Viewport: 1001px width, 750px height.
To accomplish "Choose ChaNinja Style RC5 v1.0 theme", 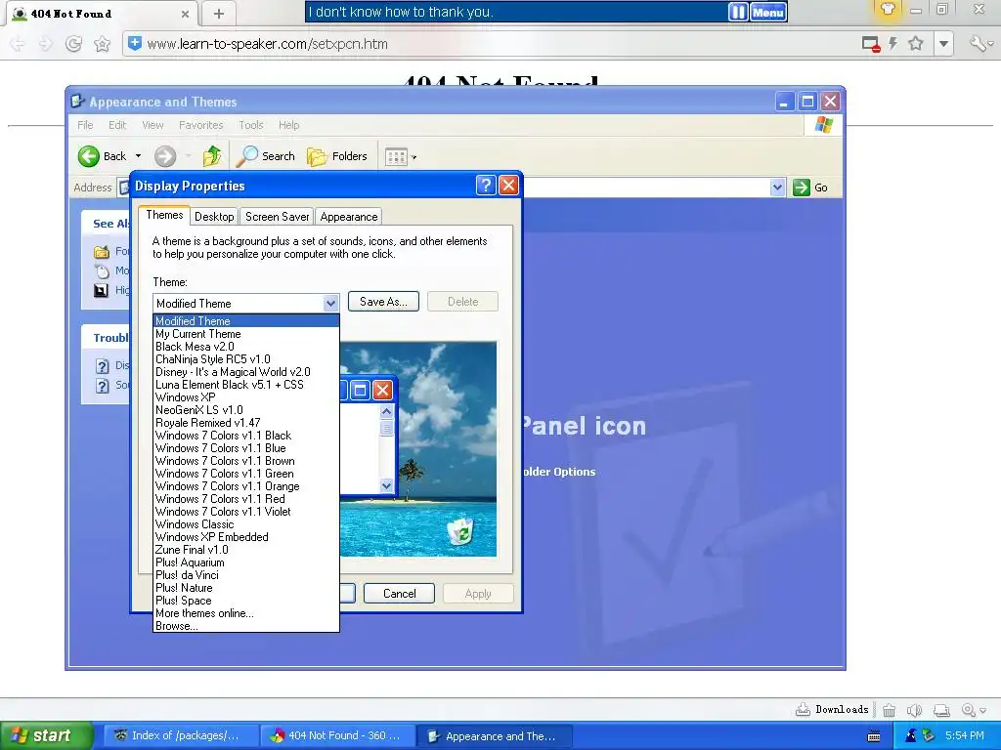I will pos(245,359).
